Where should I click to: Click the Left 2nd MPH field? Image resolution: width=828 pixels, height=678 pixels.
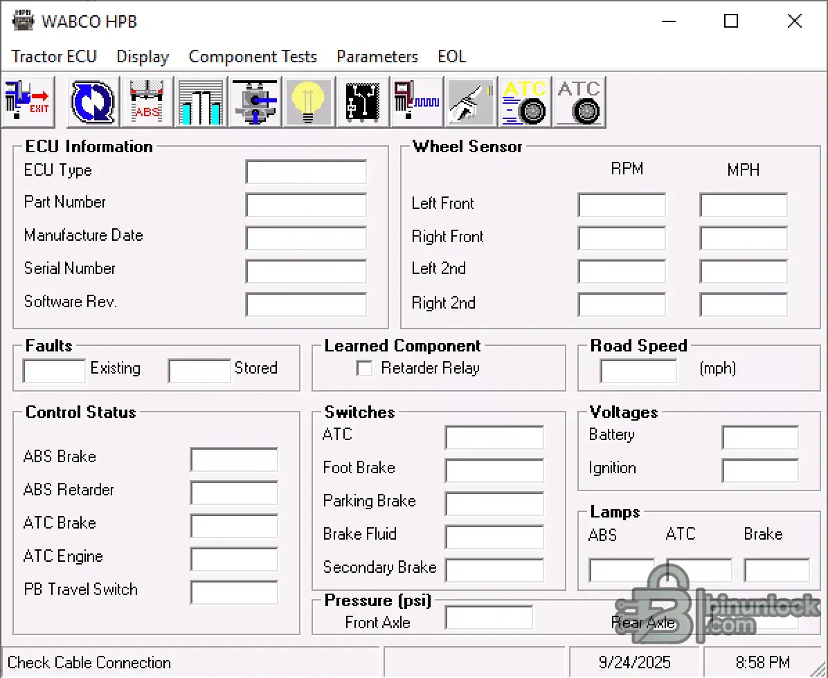[x=744, y=272]
